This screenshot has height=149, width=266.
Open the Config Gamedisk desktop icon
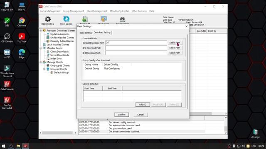tap(7, 103)
